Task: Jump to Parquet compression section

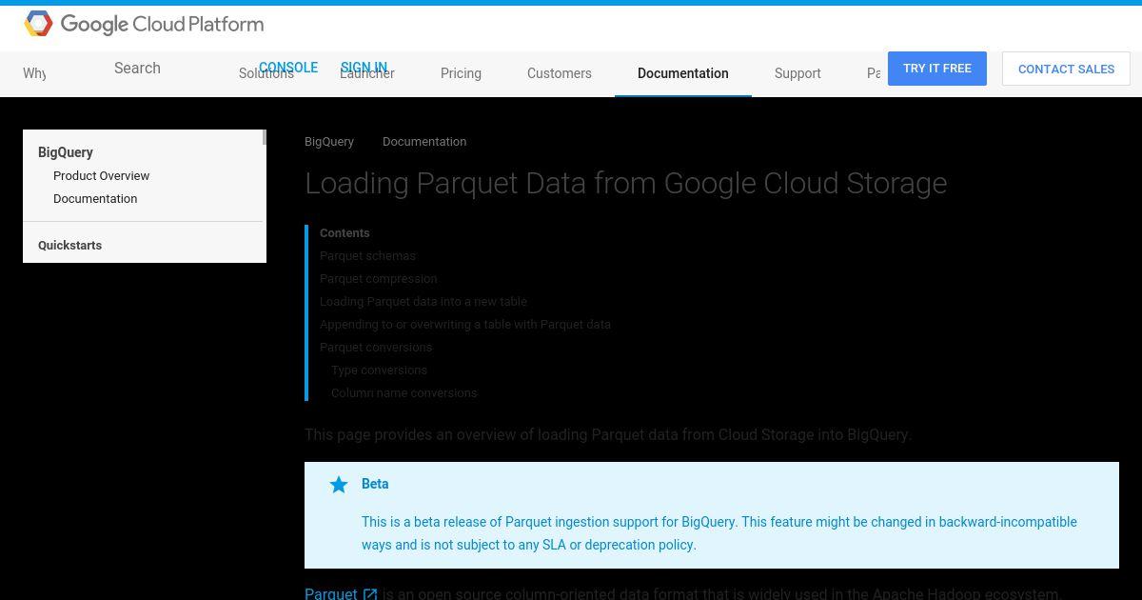Action: coord(379,278)
